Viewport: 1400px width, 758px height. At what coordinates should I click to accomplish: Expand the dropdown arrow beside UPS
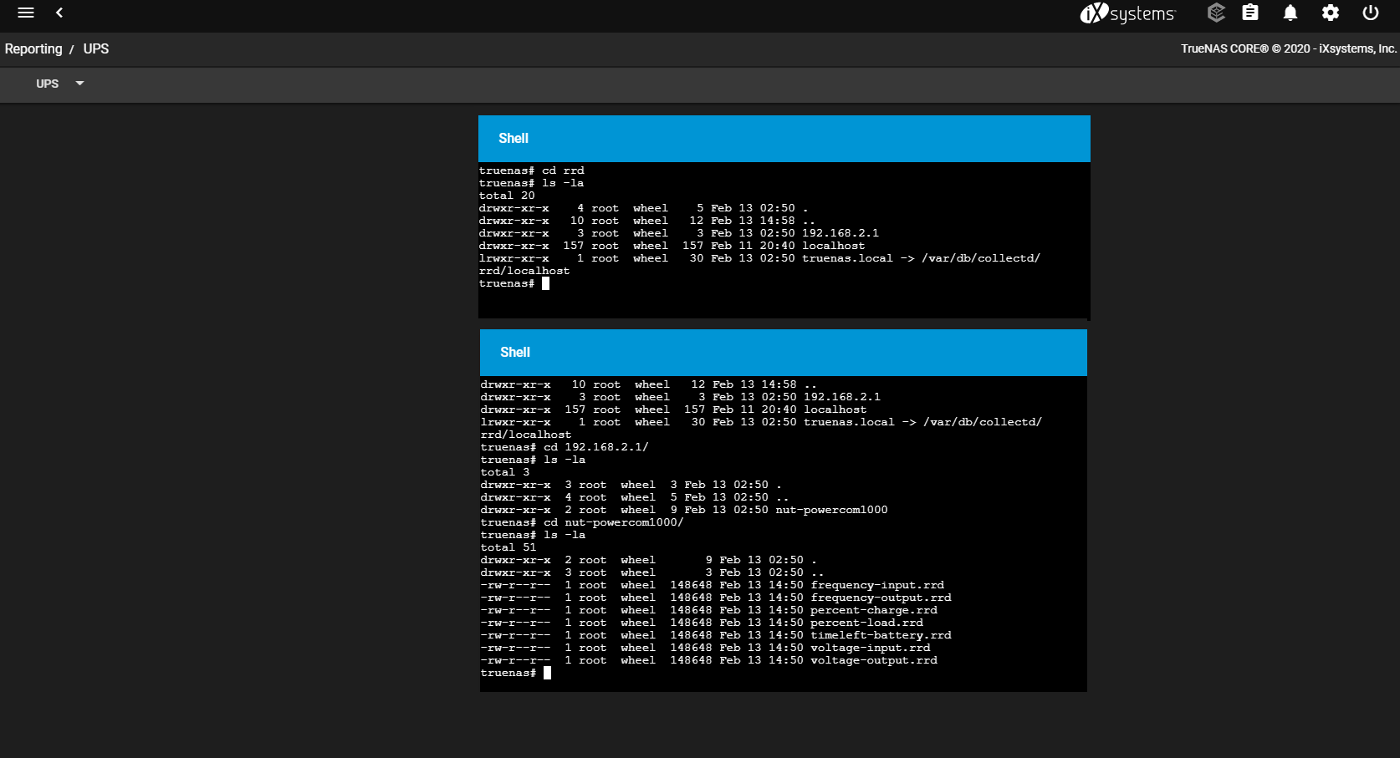[80, 84]
